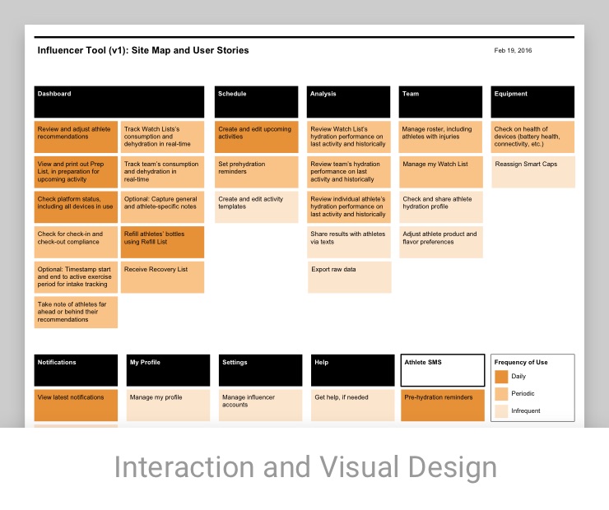Select the 'View latest notifications' card
The height and width of the screenshot is (510, 609).
click(x=76, y=406)
